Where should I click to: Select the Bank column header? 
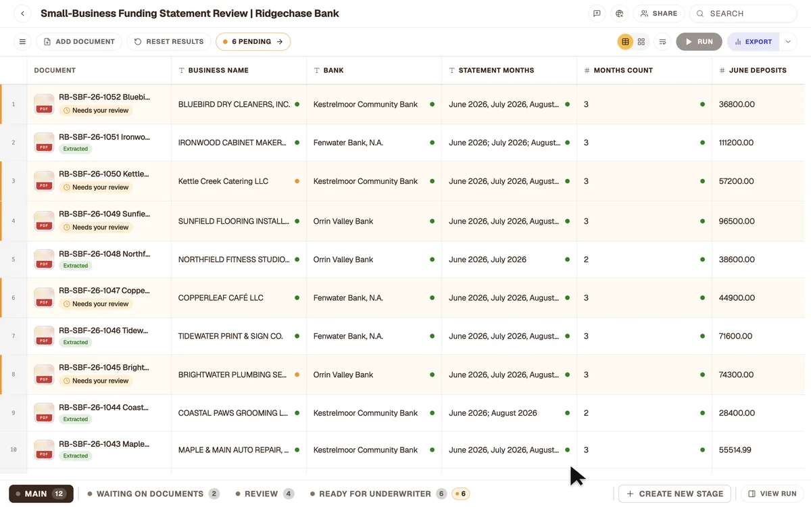(374, 70)
